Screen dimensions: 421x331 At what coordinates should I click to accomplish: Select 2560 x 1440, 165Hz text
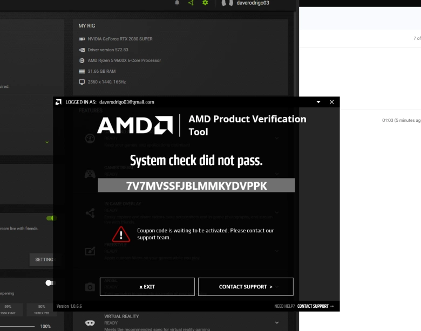(x=106, y=82)
